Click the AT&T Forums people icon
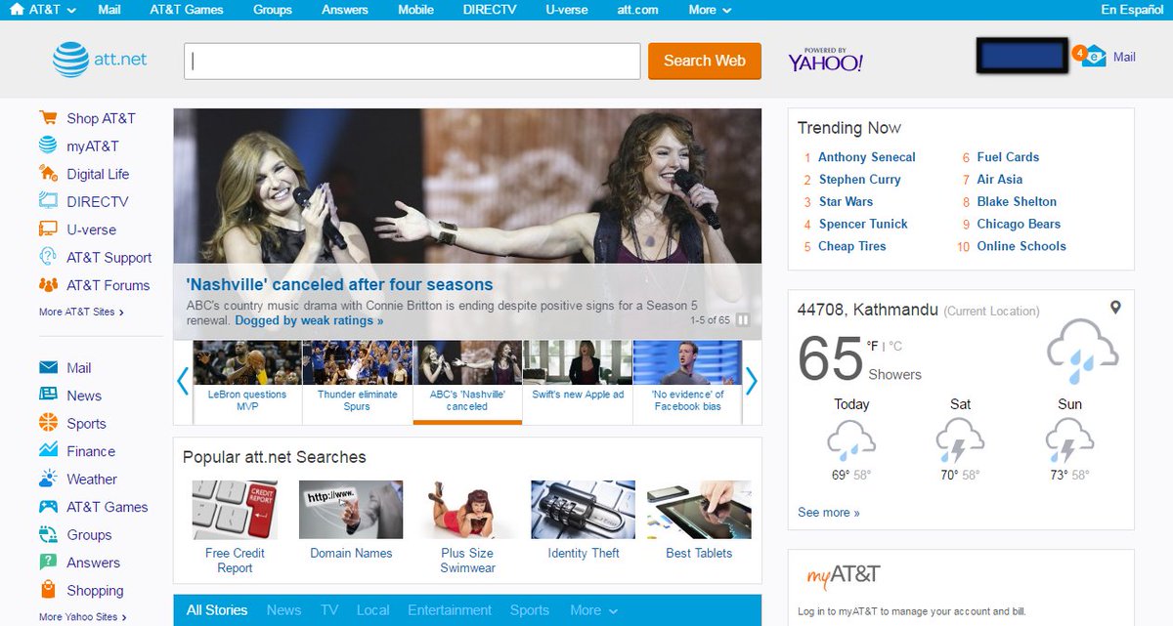 48,285
